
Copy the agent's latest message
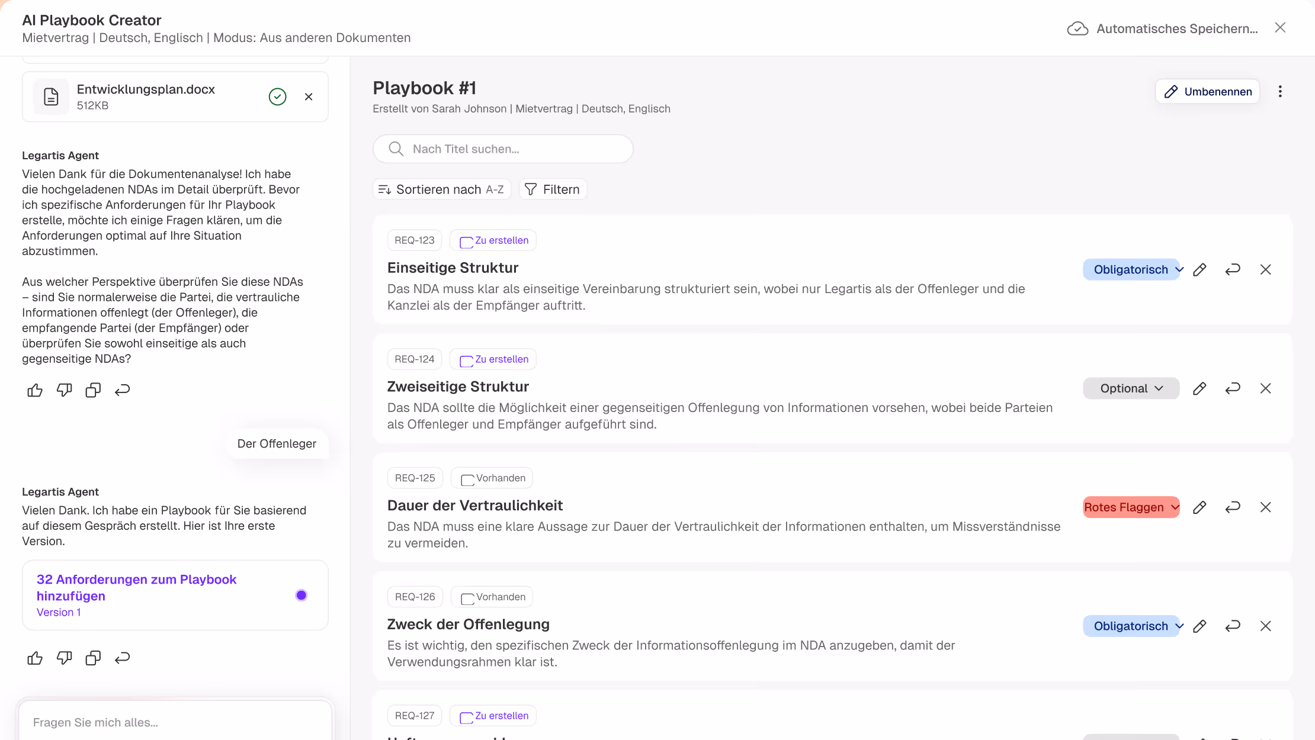(93, 658)
